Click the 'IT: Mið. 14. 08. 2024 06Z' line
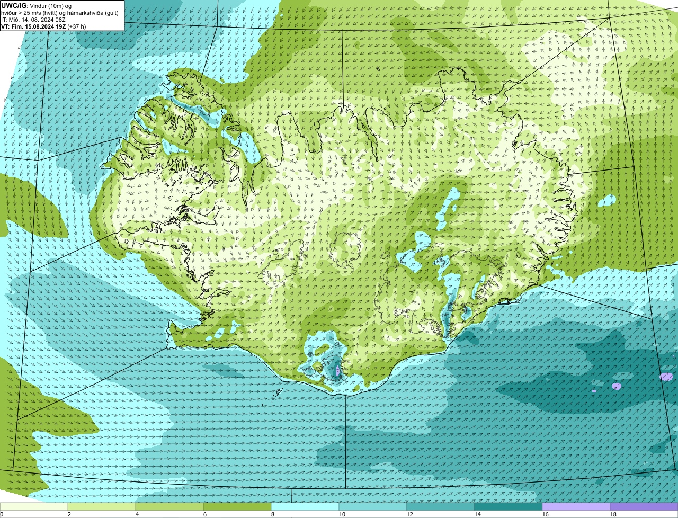This screenshot has width=678, height=518. click(33, 20)
